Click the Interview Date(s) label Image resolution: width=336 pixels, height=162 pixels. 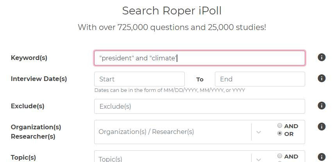39,79
